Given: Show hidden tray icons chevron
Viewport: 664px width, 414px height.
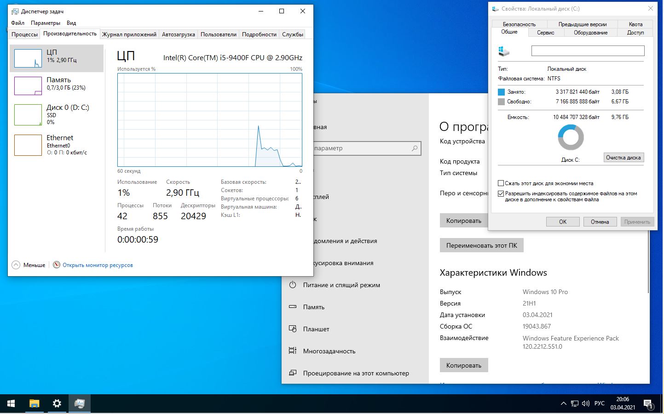Looking at the screenshot, I should click(x=563, y=403).
